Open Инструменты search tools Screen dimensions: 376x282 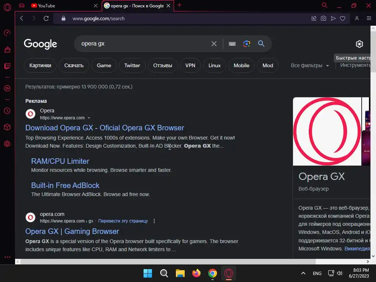pos(355,65)
